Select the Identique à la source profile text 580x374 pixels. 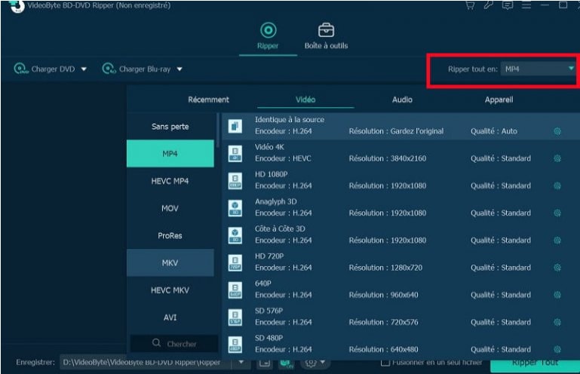click(290, 119)
